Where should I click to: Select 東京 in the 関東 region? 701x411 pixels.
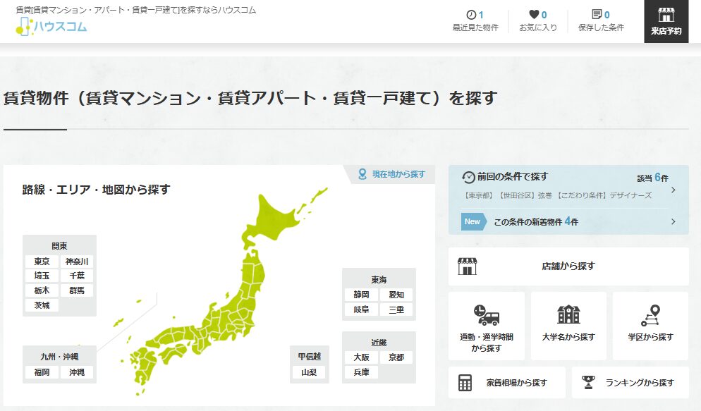42,262
